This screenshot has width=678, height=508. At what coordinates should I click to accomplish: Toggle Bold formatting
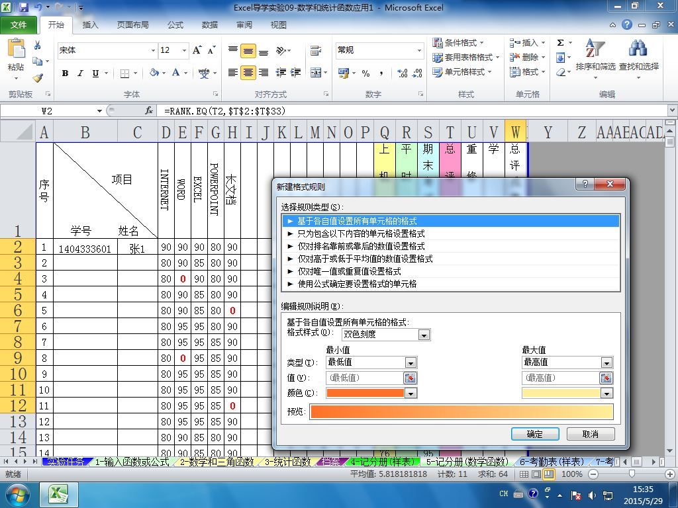(65, 73)
